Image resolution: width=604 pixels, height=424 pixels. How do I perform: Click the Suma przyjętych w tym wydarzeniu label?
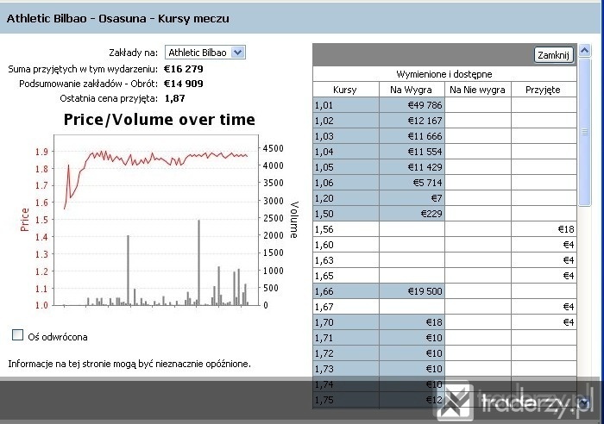coord(83,69)
